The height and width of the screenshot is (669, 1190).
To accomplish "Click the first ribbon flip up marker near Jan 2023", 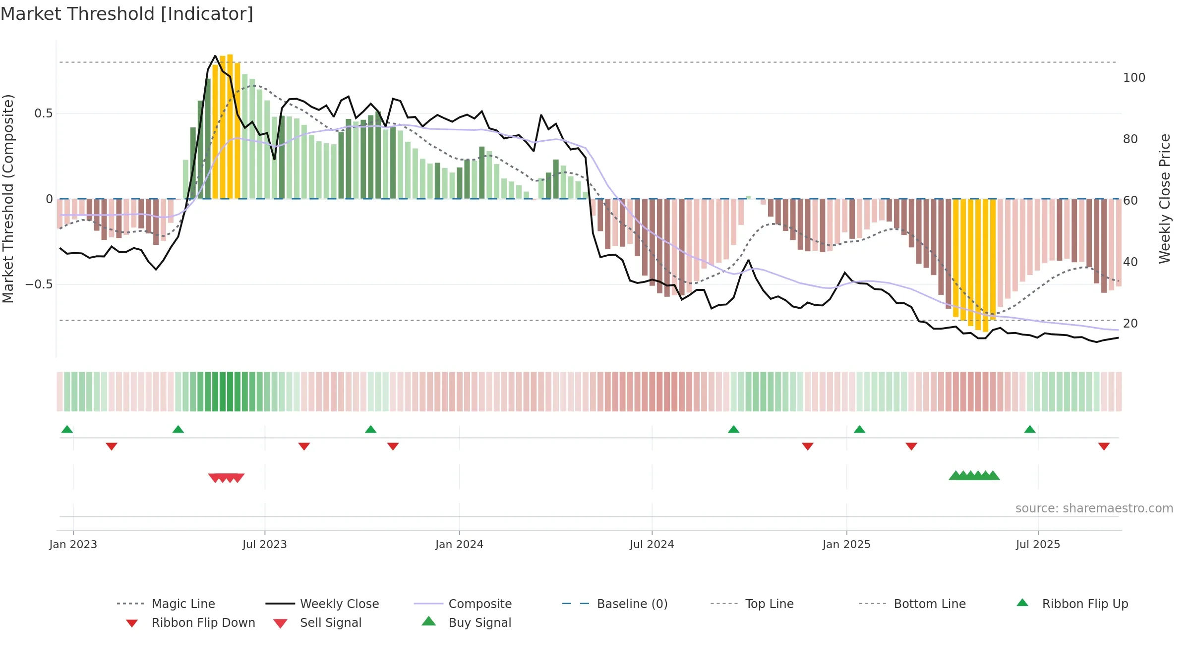I will tap(67, 429).
